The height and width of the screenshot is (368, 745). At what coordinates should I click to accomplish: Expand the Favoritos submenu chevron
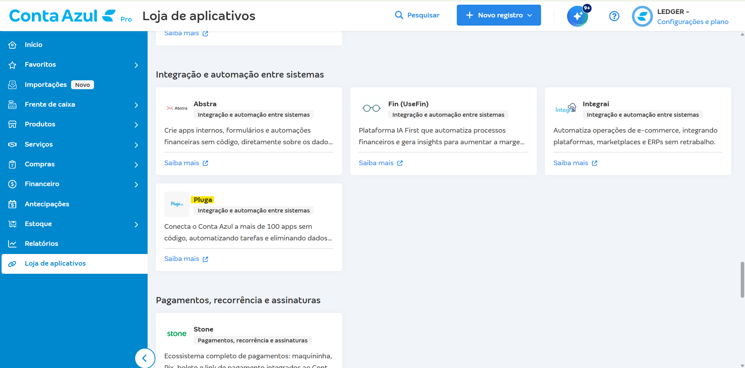(136, 65)
